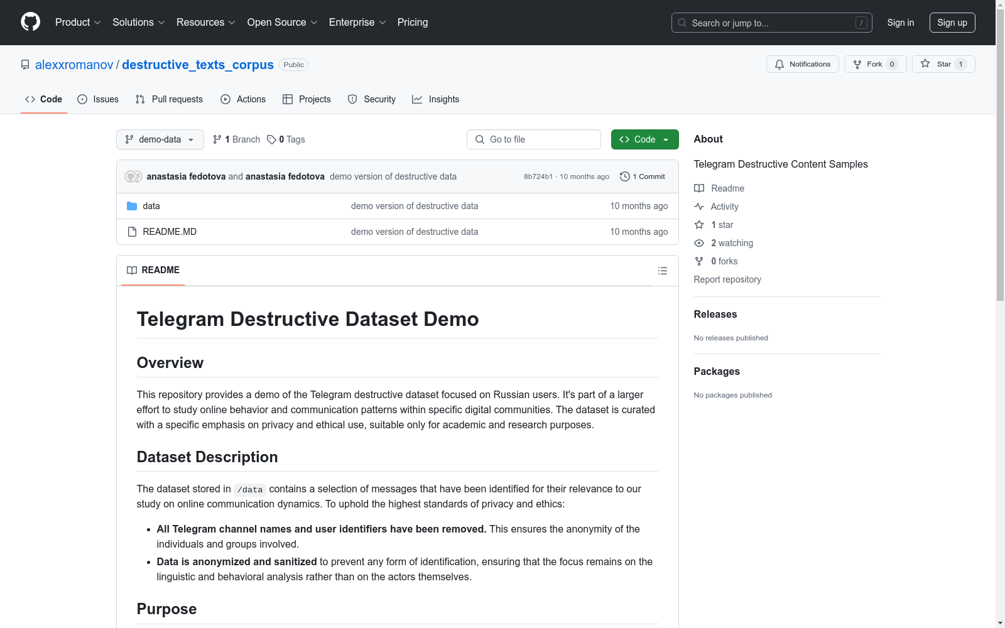
Task: Open the Readme link in About
Action: (719, 188)
